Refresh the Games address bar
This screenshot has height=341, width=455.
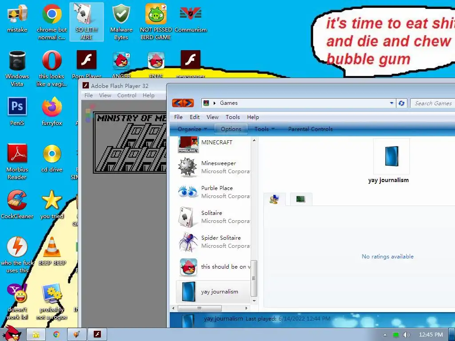[402, 103]
